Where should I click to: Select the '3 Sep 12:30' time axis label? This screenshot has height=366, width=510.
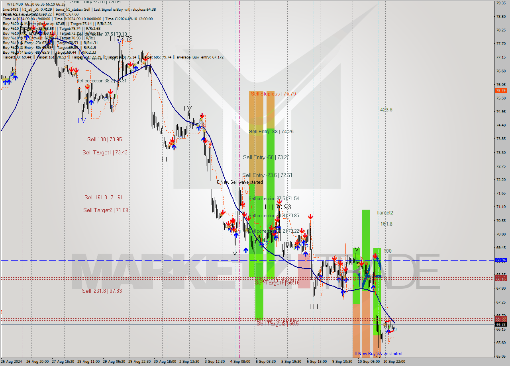pyautogui.click(x=214, y=362)
